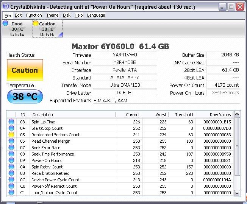
Task: Click the Load/Unload Cycle Count description
Action: click(x=55, y=193)
